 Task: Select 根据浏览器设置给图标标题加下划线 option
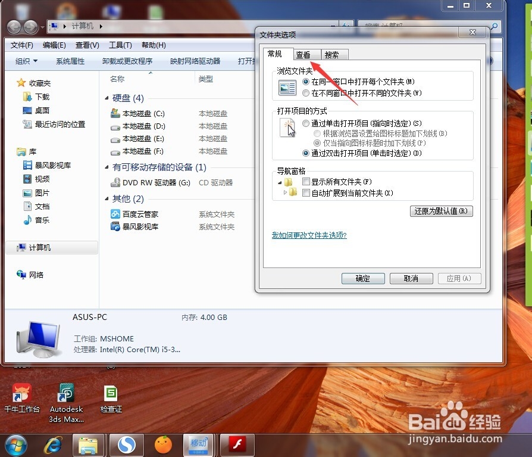(317, 133)
